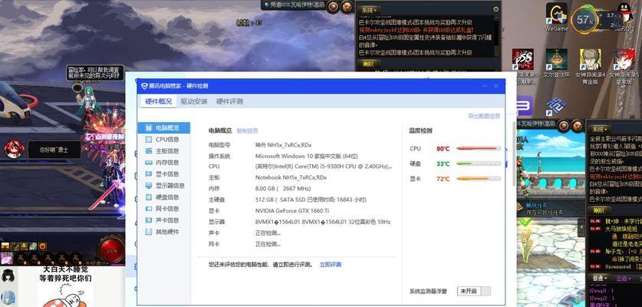The height and width of the screenshot is (307, 642).
Task: Click the 100% red HP orb
Action: click(111, 249)
